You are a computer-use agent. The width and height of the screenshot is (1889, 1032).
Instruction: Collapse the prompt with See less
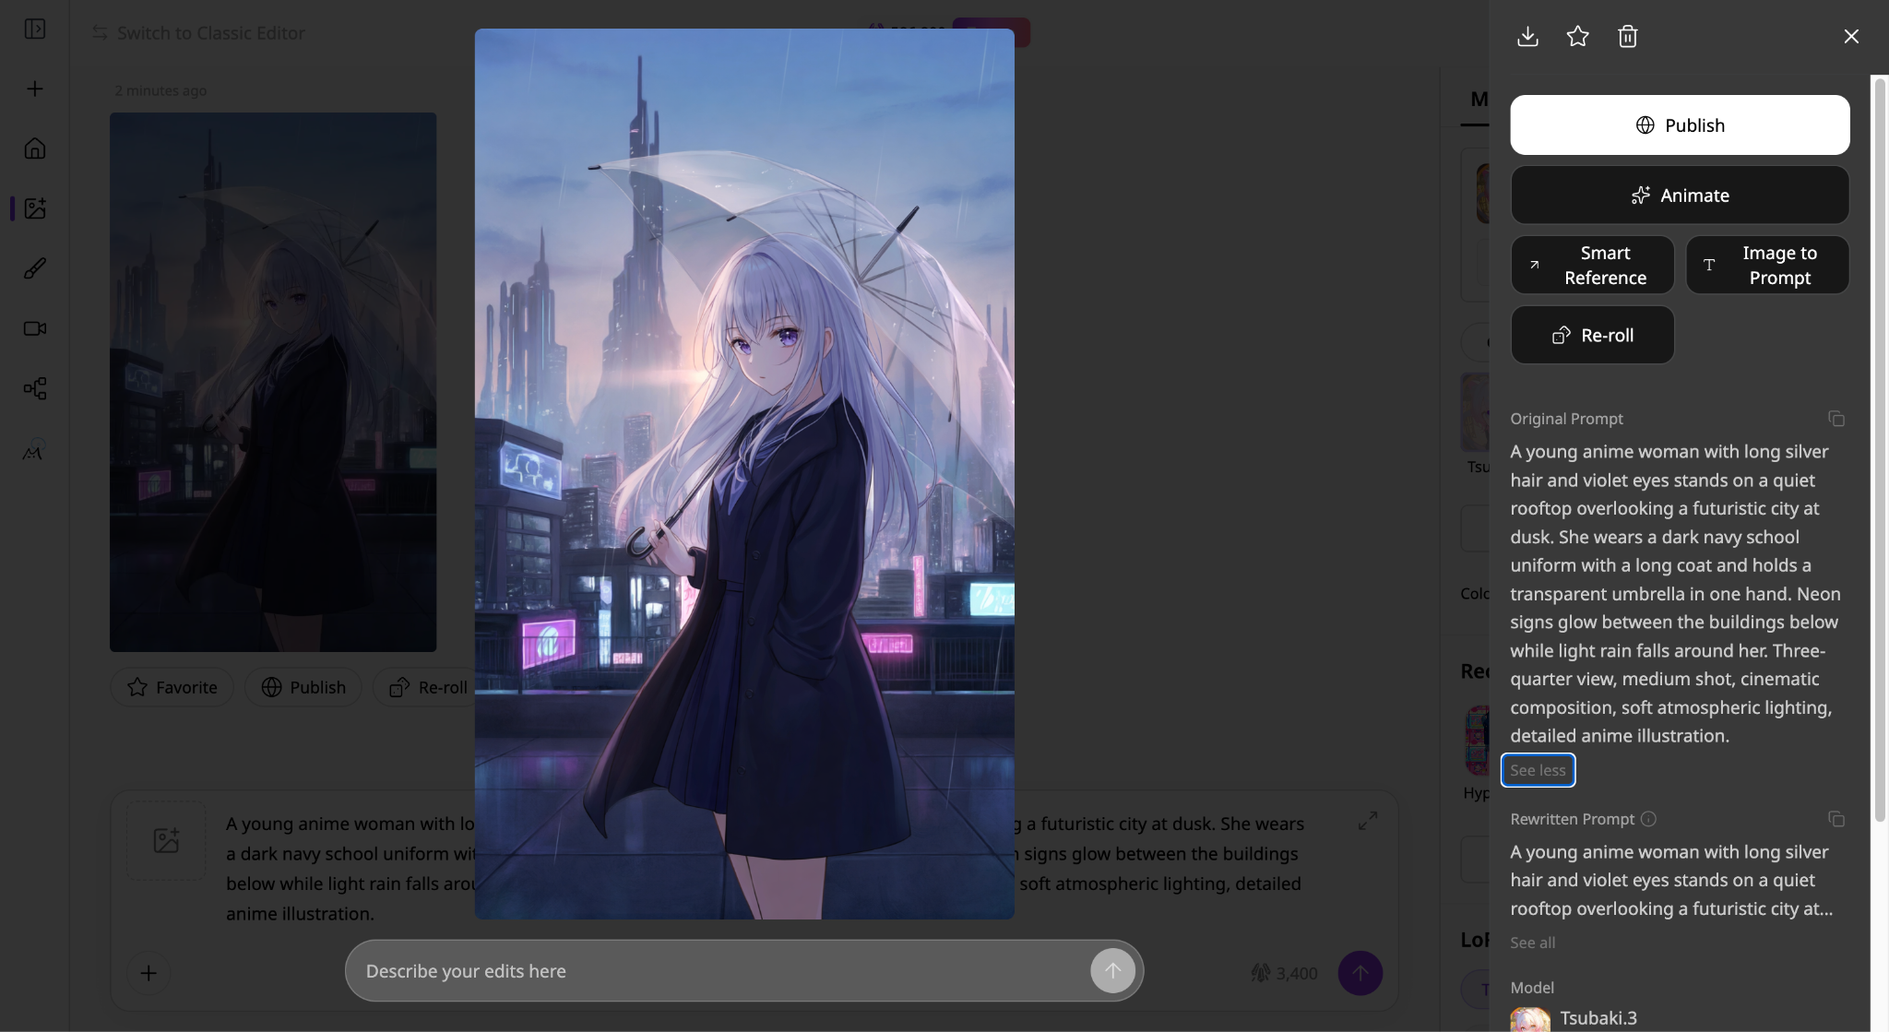click(x=1538, y=770)
